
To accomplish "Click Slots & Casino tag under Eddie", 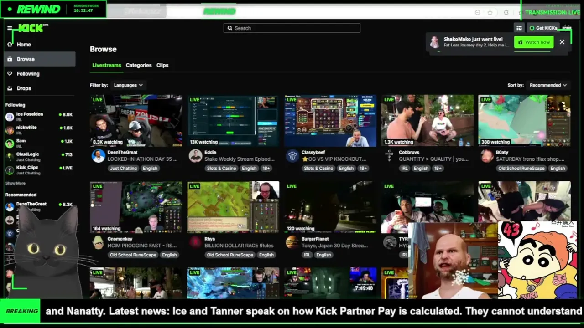I will coord(221,169).
